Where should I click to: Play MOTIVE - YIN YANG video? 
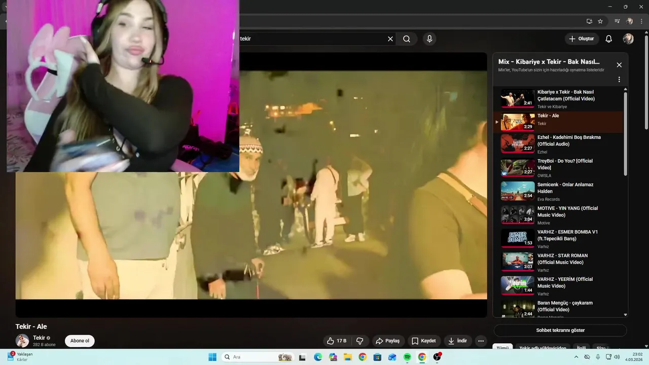[x=558, y=215]
